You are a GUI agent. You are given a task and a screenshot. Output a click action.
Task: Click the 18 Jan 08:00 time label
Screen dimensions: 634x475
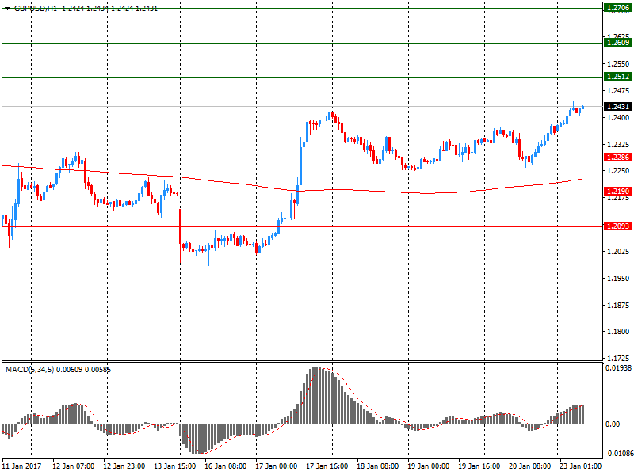pos(378,465)
